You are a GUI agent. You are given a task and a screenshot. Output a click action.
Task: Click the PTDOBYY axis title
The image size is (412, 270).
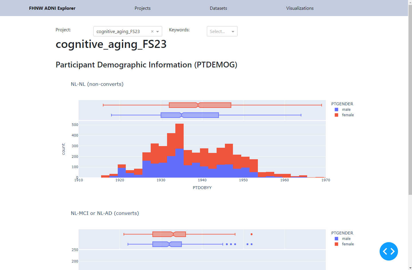[202, 188]
